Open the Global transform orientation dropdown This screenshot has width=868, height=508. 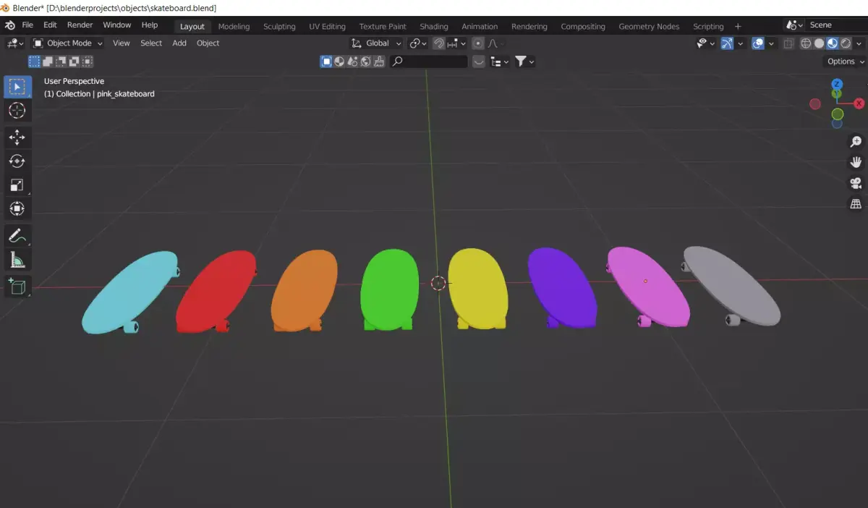pos(376,43)
